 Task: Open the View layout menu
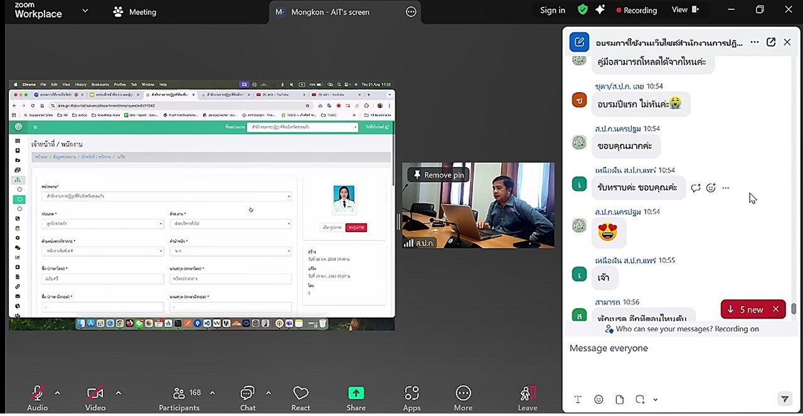tap(685, 10)
